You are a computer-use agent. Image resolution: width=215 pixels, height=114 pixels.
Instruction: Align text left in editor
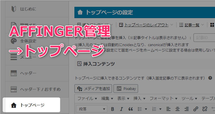[168, 109]
